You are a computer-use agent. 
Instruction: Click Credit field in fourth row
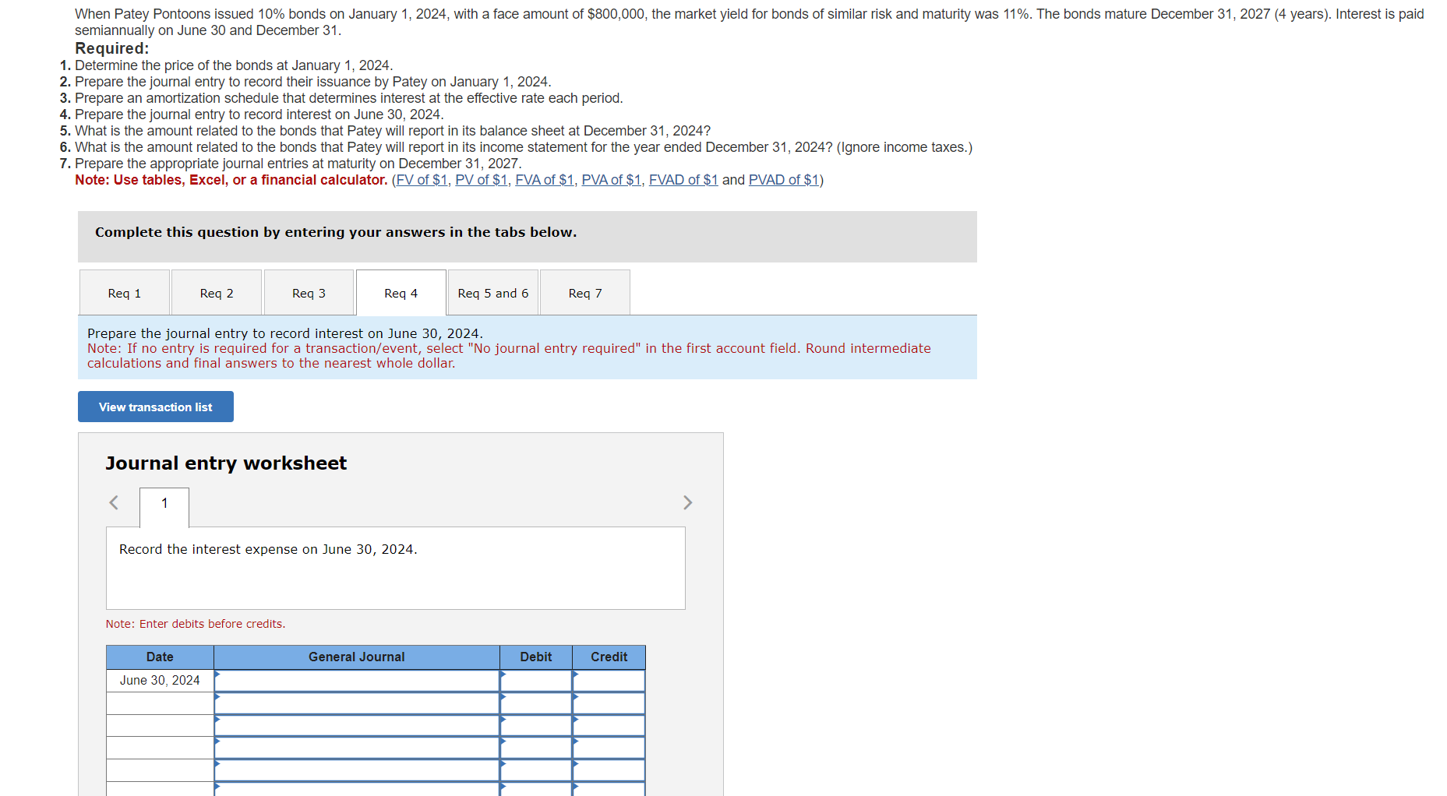[x=609, y=748]
